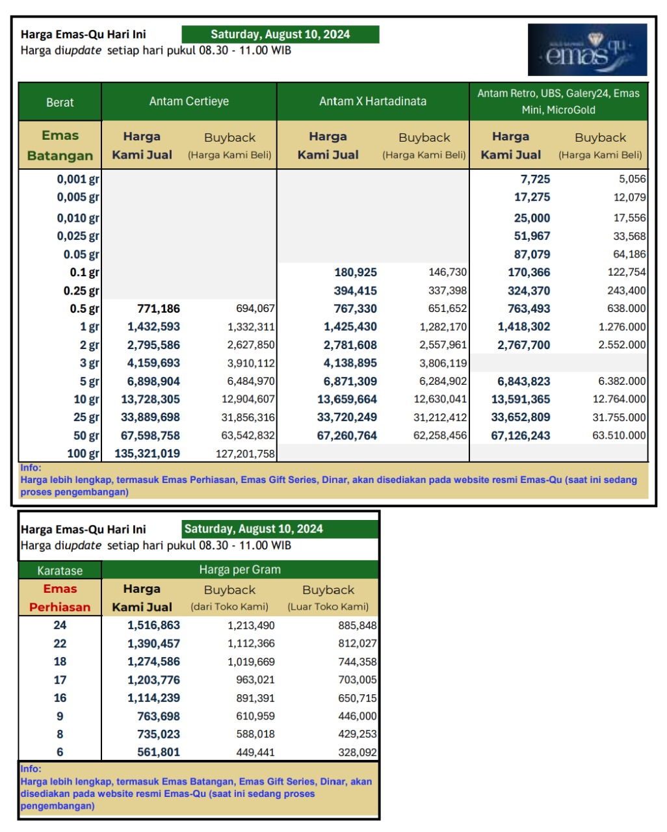The width and height of the screenshot is (667, 832).
Task: Click the price cell 763,493
Action: click(529, 309)
